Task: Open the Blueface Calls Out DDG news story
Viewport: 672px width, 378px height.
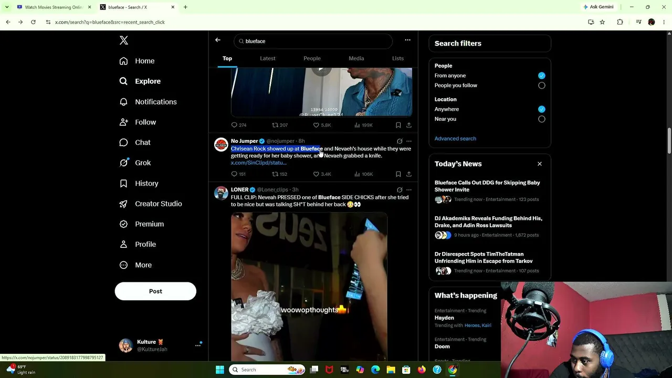Action: pos(490,191)
